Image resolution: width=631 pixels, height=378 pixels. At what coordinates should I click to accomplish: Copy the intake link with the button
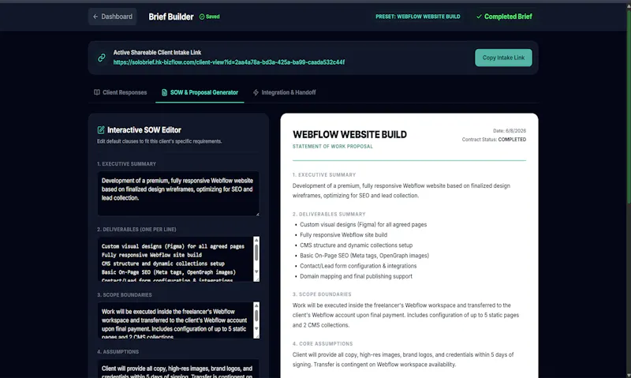coord(503,58)
